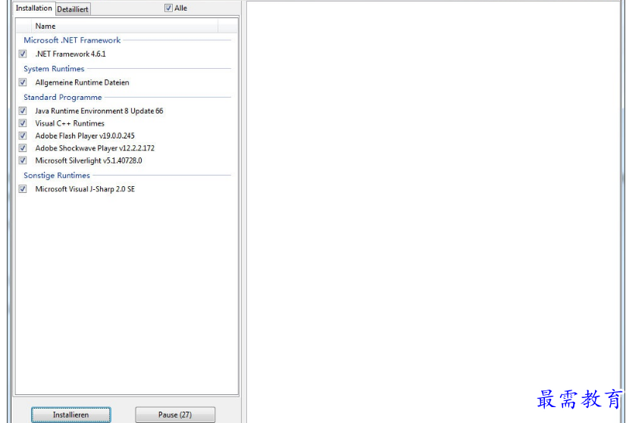Select 'Adobe Shockwave Player v12.2.2.172' text
This screenshot has height=423, width=629.
click(95, 148)
